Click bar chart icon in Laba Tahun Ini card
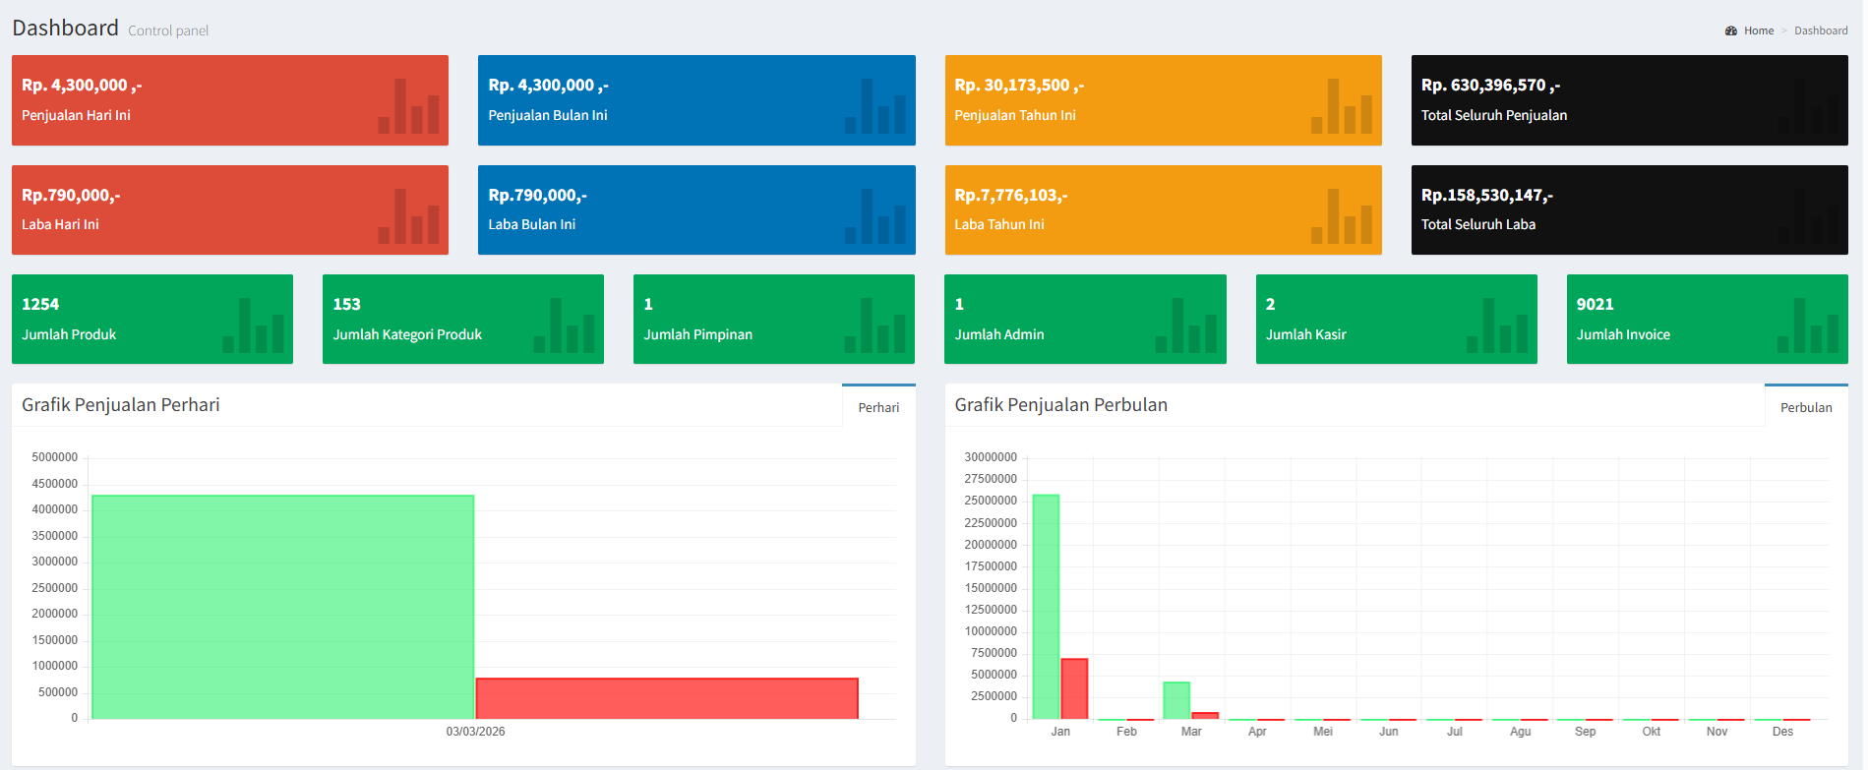The height and width of the screenshot is (770, 1868). (x=1341, y=216)
